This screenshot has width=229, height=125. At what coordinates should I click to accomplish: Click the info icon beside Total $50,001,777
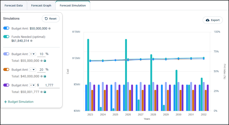tap(41, 92)
